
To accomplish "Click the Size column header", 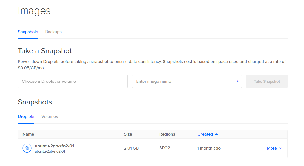I will pos(128,134).
